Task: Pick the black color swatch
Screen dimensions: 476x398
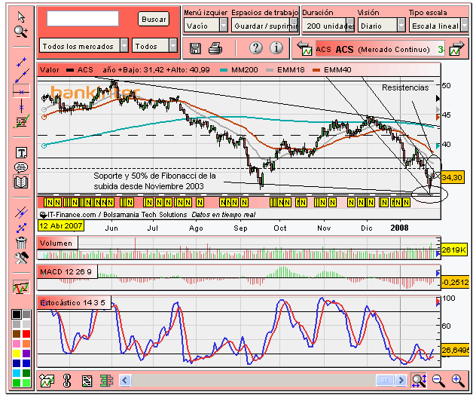Action: tap(17, 314)
